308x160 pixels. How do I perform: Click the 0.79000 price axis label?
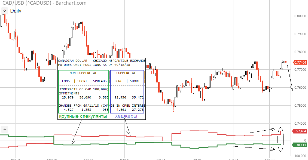(x=300, y=34)
